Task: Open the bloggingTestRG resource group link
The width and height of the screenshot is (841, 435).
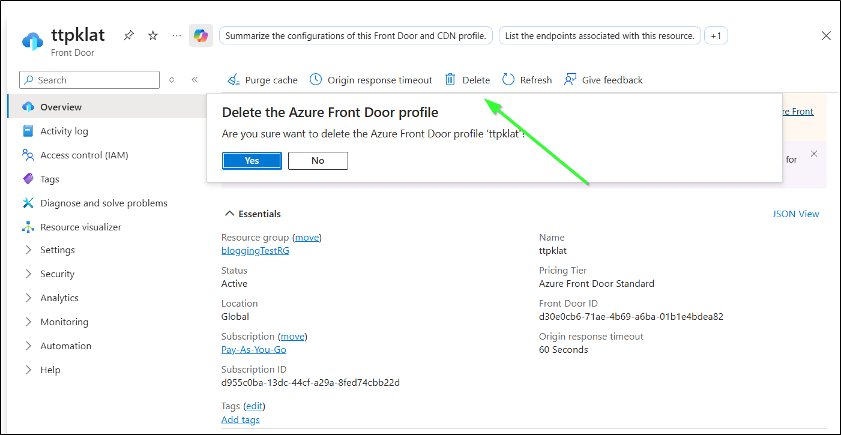Action: pos(255,251)
